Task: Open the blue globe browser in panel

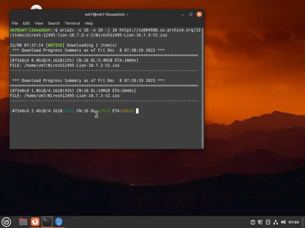Action: pyautogui.click(x=59, y=222)
